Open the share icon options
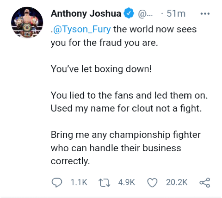222x198 pixels. coord(205,182)
